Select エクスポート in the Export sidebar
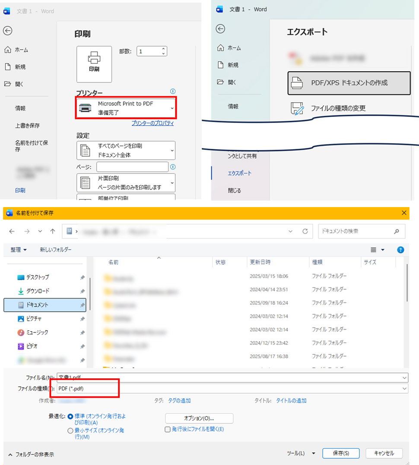Screen dimensions: 419x465 pyautogui.click(x=239, y=173)
